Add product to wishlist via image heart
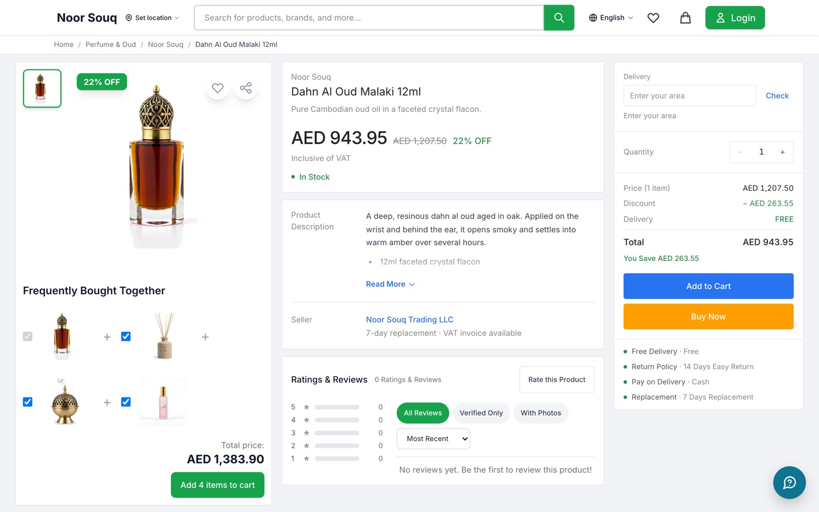 [218, 88]
